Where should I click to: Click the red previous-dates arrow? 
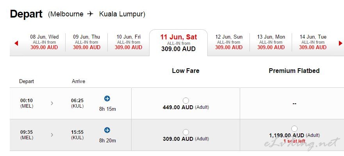pyautogui.click(x=16, y=43)
